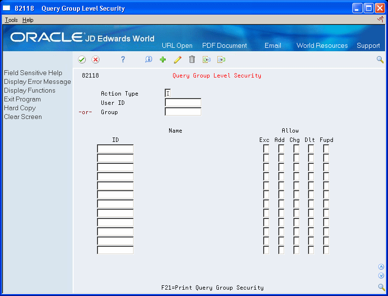Toggle Add box in first row
Viewport: 388px width, 296px height.
pyautogui.click(x=281, y=149)
